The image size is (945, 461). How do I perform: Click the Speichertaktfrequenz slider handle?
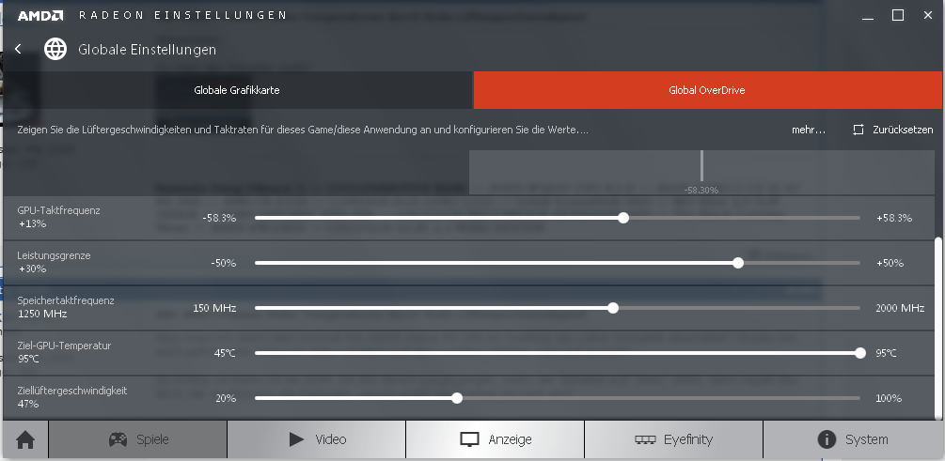click(613, 308)
